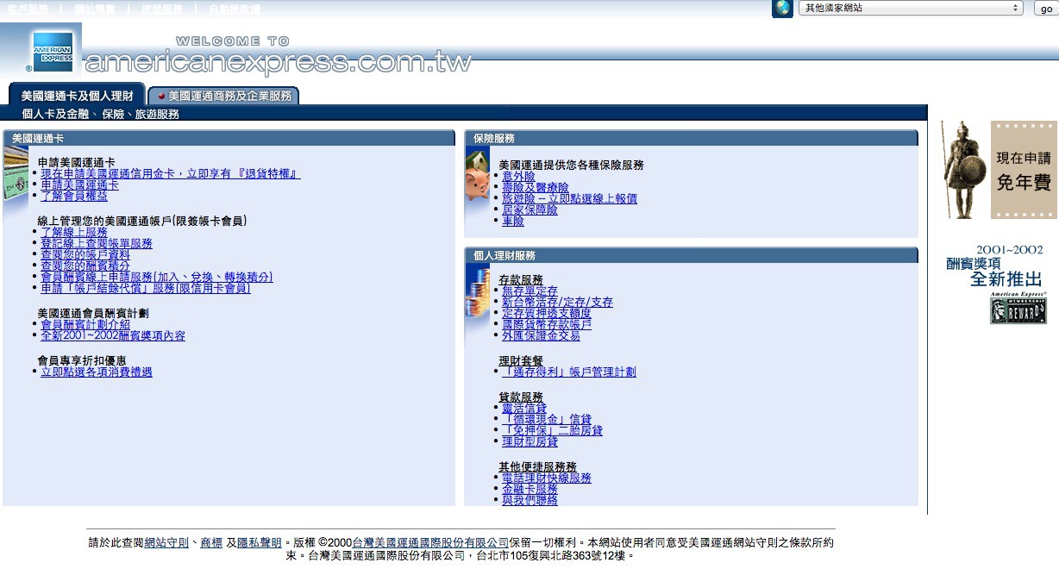Open the 壽險及醫療險 link

pyautogui.click(x=536, y=187)
